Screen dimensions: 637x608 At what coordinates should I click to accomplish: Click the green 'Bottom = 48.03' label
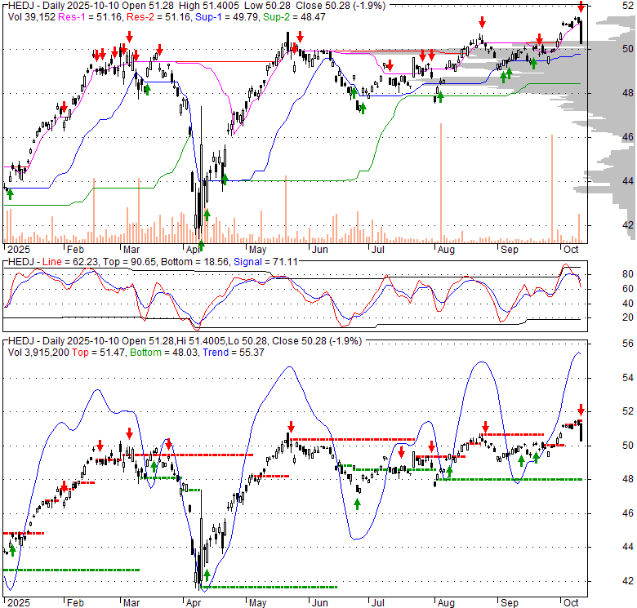(164, 353)
